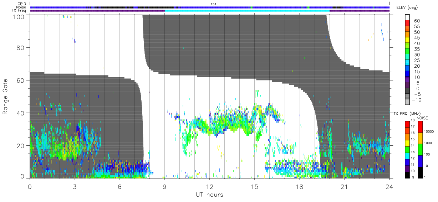438x202 pixels.
Task: Click the y-axis tick label 20
Action: click(21, 146)
